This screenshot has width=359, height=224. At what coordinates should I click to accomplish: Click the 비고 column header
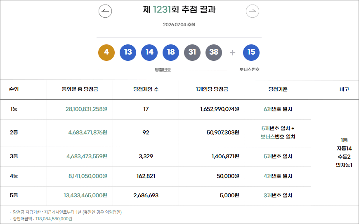click(x=344, y=90)
